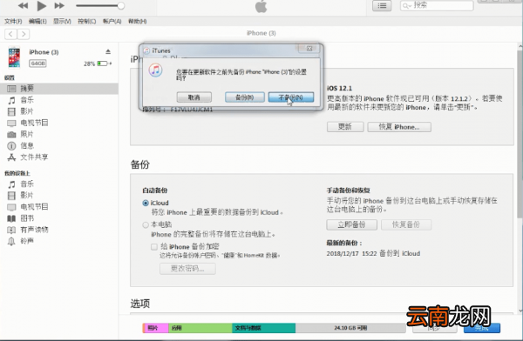The image size is (523, 341).
Task: Click the list view icon button
Action: click(x=382, y=6)
